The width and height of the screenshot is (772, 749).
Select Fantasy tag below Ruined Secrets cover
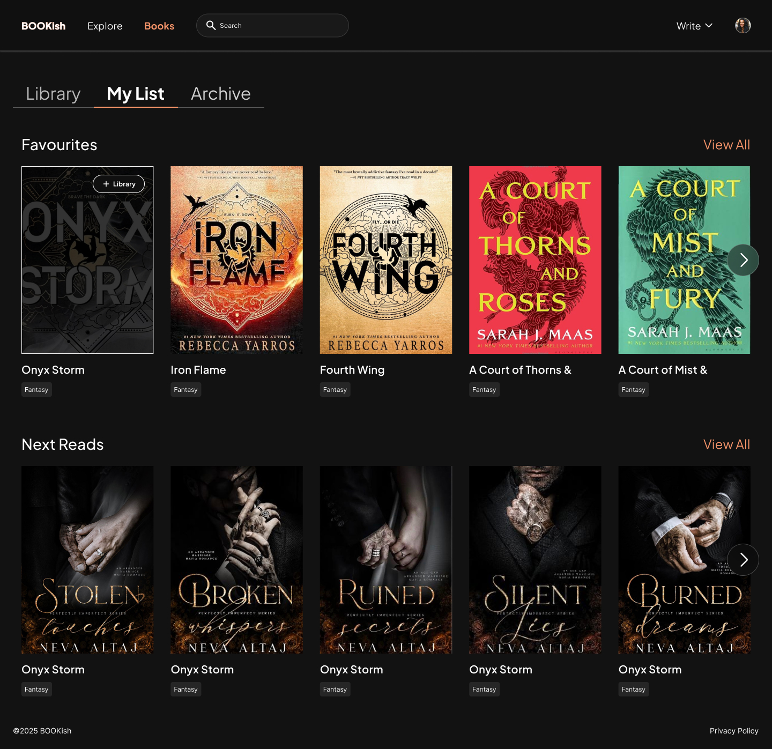click(x=335, y=689)
